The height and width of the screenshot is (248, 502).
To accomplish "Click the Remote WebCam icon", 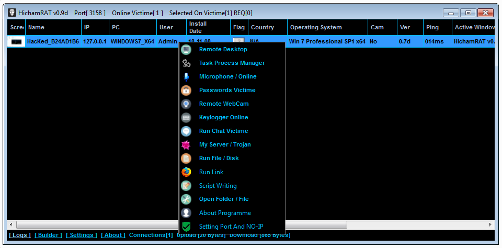I will tap(186, 104).
